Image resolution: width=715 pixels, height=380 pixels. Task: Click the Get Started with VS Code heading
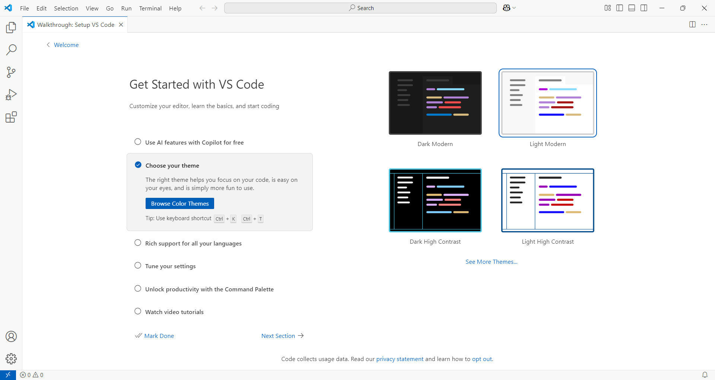(x=197, y=85)
